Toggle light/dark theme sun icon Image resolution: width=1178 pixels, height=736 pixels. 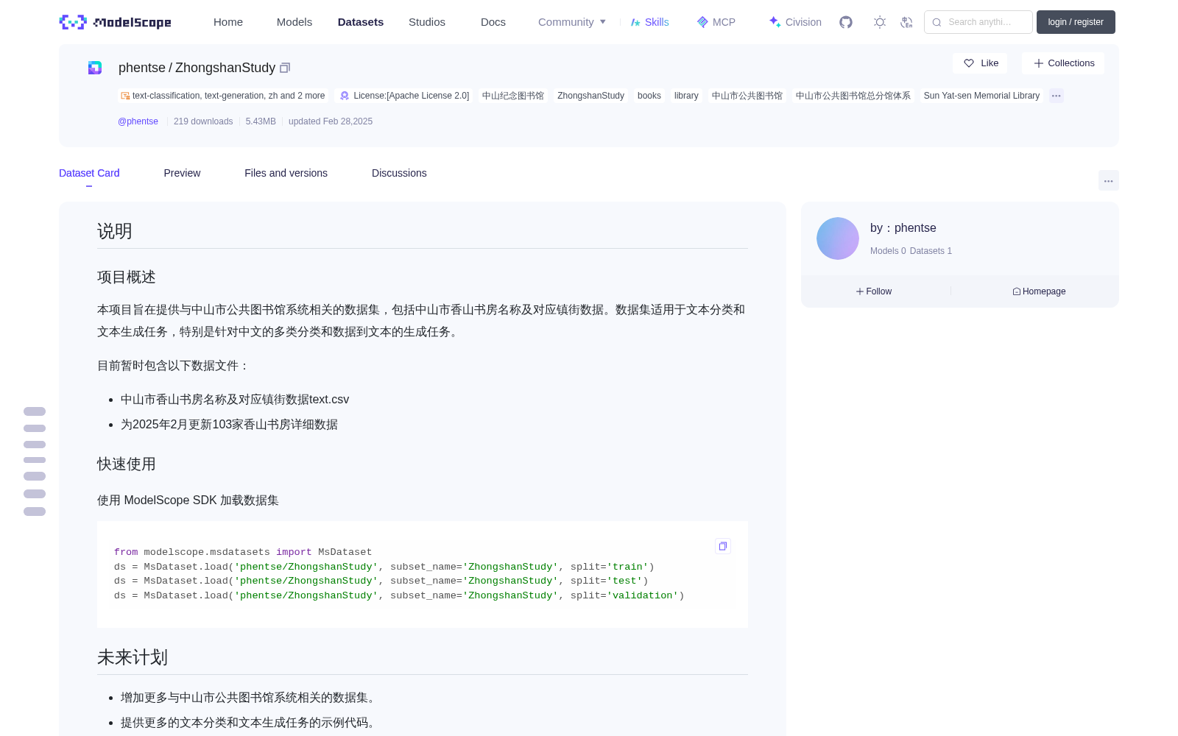click(880, 22)
